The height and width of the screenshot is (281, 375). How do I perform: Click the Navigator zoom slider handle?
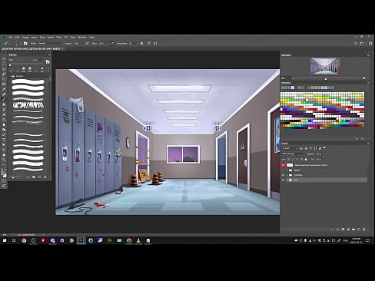pos(326,78)
